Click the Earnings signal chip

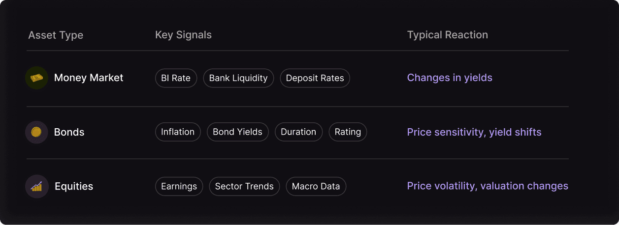pyautogui.click(x=179, y=187)
